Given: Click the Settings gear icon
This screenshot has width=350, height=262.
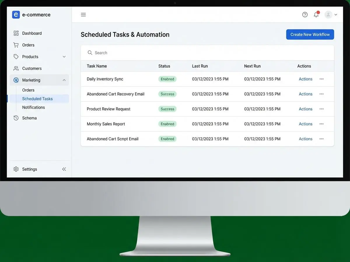Looking at the screenshot, I should pos(16,169).
